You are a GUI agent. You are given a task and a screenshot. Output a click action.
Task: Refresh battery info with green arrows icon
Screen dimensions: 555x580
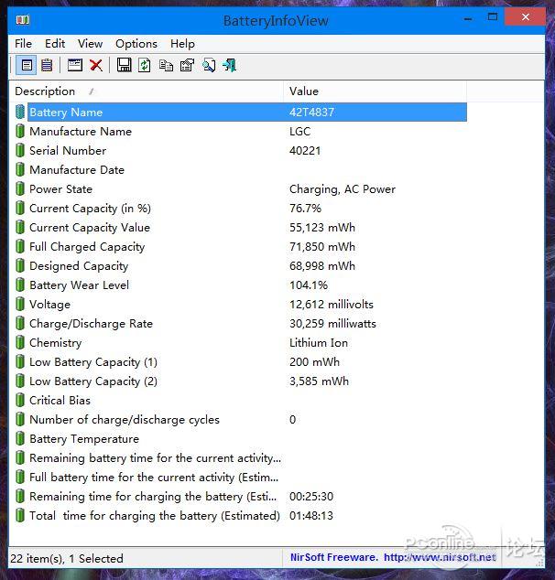[x=145, y=66]
